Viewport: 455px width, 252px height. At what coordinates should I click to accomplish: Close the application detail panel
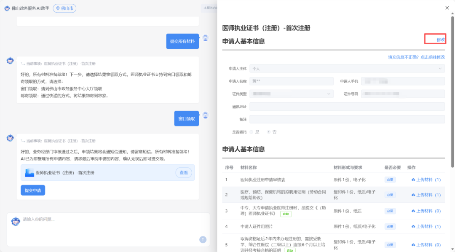click(447, 8)
